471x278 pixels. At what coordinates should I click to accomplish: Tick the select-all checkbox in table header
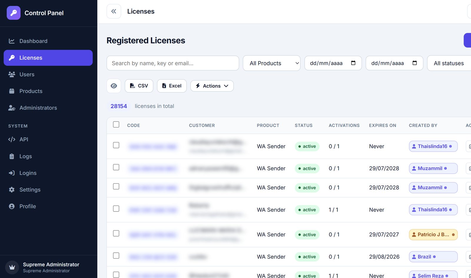pyautogui.click(x=116, y=124)
